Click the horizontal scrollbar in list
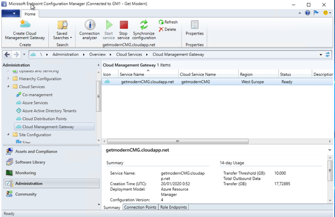Screen dimensions: 335x217 (x=178, y=141)
